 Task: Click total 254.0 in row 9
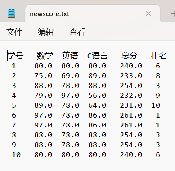131,145
